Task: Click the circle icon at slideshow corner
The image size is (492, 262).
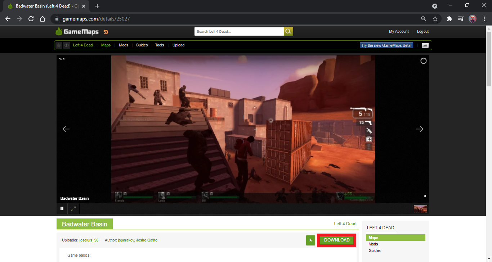Action: (424, 61)
